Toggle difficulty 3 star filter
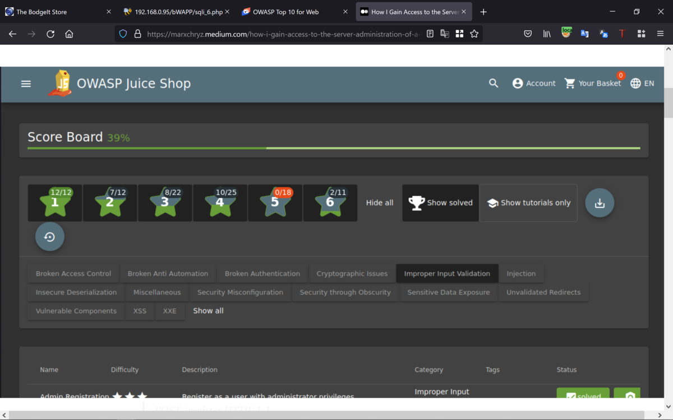This screenshot has width=673, height=420. (165, 203)
